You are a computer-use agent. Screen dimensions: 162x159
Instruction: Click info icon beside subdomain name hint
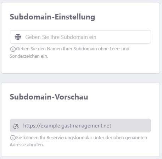[x=13, y=49]
